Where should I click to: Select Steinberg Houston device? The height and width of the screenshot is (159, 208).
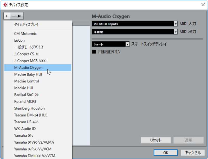tap(38, 108)
